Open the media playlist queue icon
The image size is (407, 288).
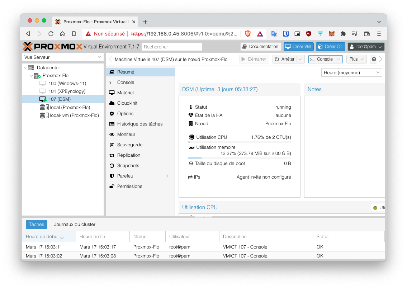tap(355, 34)
